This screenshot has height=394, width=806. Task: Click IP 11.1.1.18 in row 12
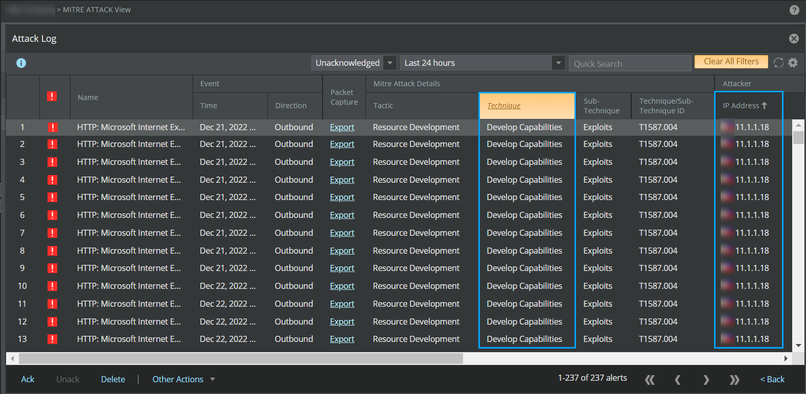click(x=752, y=322)
